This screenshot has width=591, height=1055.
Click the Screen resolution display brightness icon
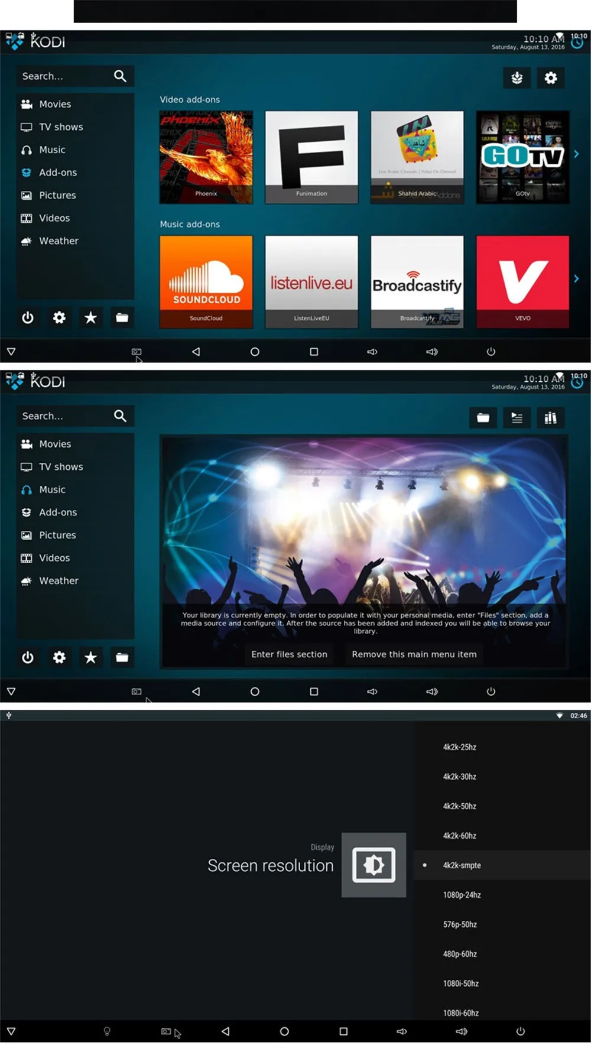coord(374,865)
